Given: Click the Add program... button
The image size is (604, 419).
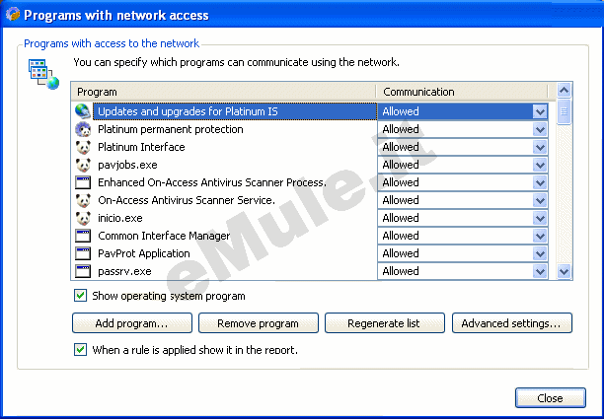Looking at the screenshot, I should coord(131,322).
